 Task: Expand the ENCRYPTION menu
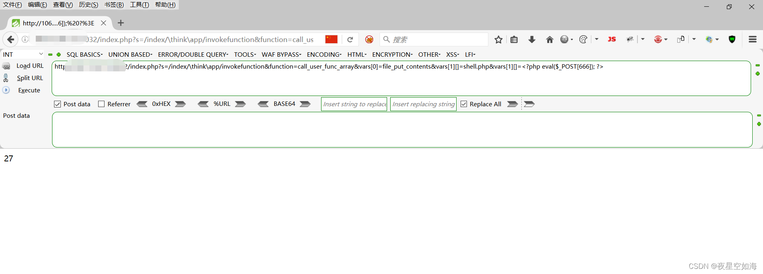392,54
